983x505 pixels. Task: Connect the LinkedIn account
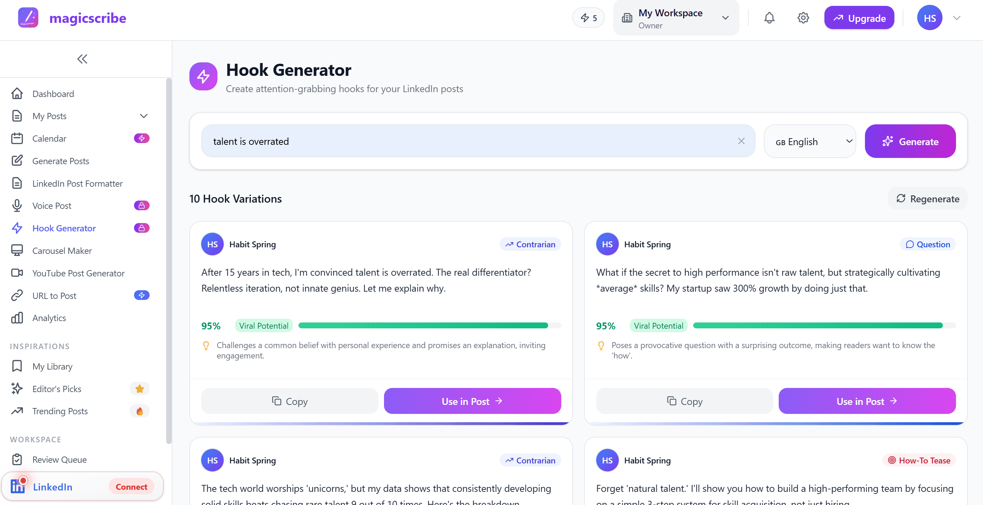pyautogui.click(x=131, y=486)
